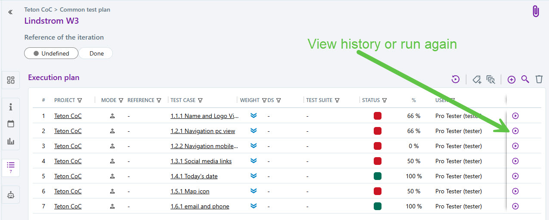The image size is (549, 220).
Task: Click the add test case plus icon
Action: (511, 79)
